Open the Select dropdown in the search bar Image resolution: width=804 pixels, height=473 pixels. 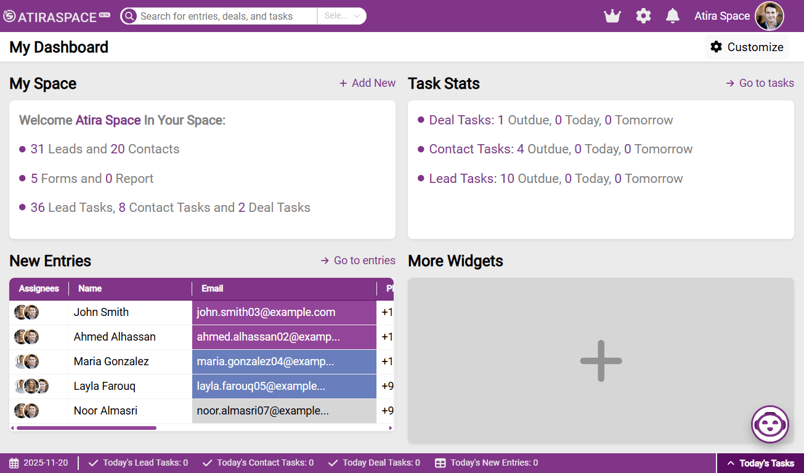341,16
